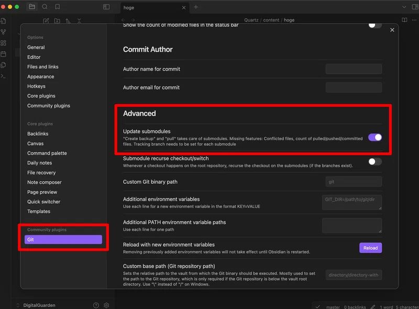Viewport: 419px width, 309px height.
Task: Click 1 word in status bar
Action: (387, 307)
